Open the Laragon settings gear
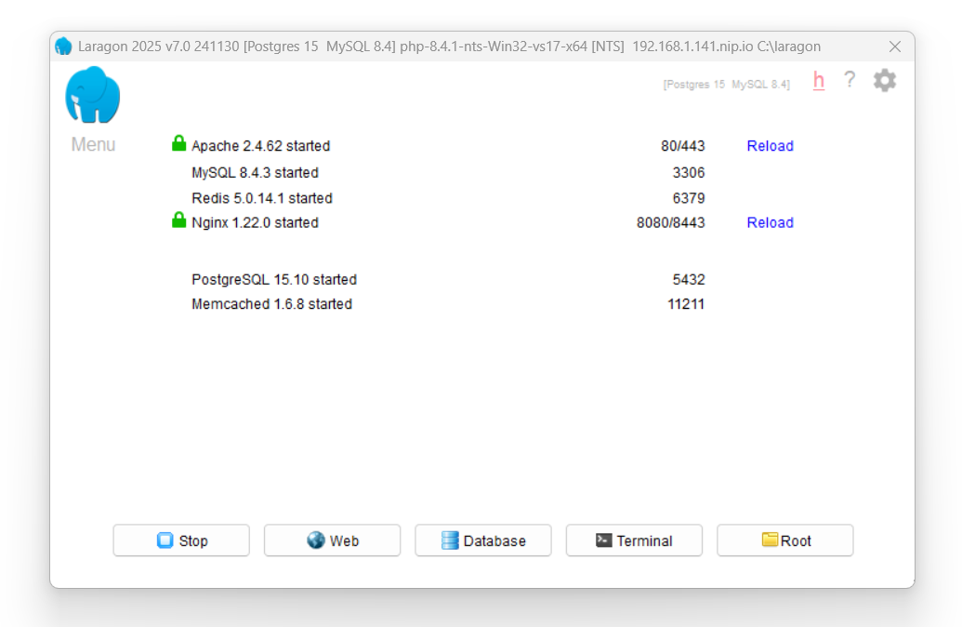Screen dimensions: 962x627 [883, 80]
